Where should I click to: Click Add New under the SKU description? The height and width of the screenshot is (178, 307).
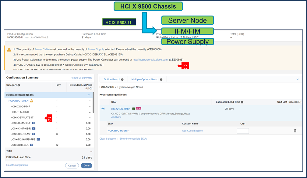[x=116, y=117]
